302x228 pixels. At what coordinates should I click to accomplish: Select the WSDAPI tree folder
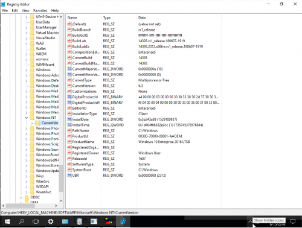click(42, 186)
